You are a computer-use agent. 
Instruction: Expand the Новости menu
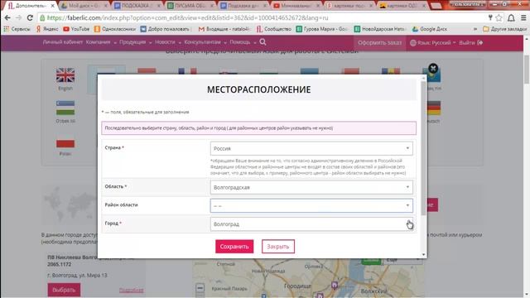(168, 42)
